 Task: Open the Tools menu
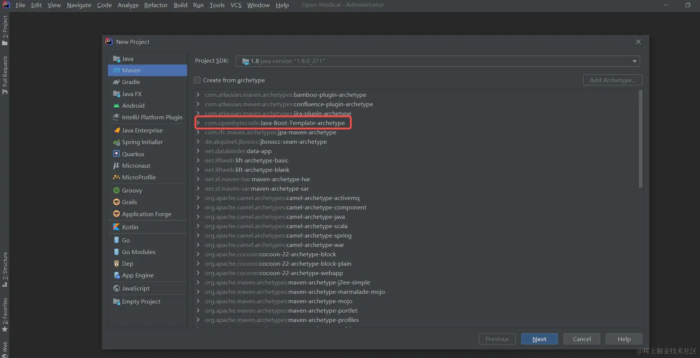click(x=217, y=5)
